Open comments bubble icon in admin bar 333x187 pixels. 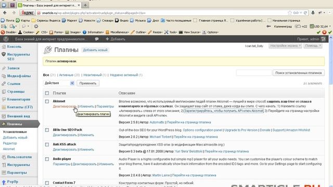point(97,39)
